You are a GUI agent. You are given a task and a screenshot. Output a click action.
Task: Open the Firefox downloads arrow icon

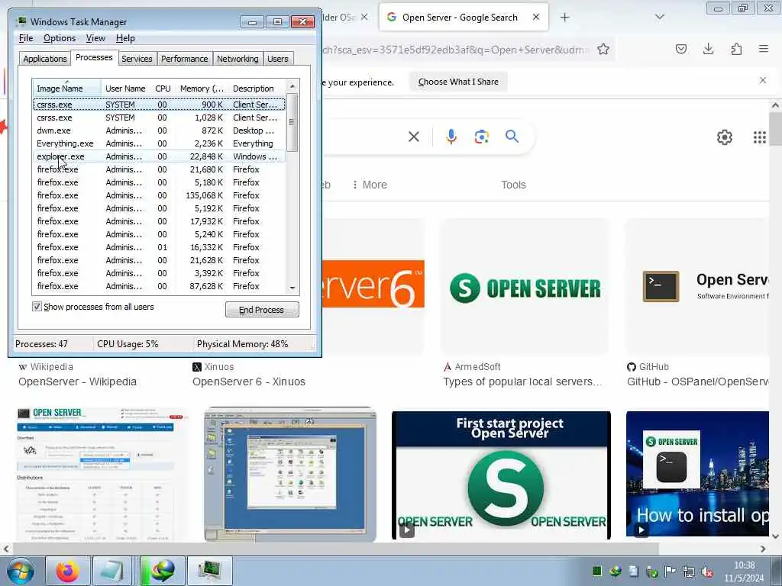[x=708, y=49]
